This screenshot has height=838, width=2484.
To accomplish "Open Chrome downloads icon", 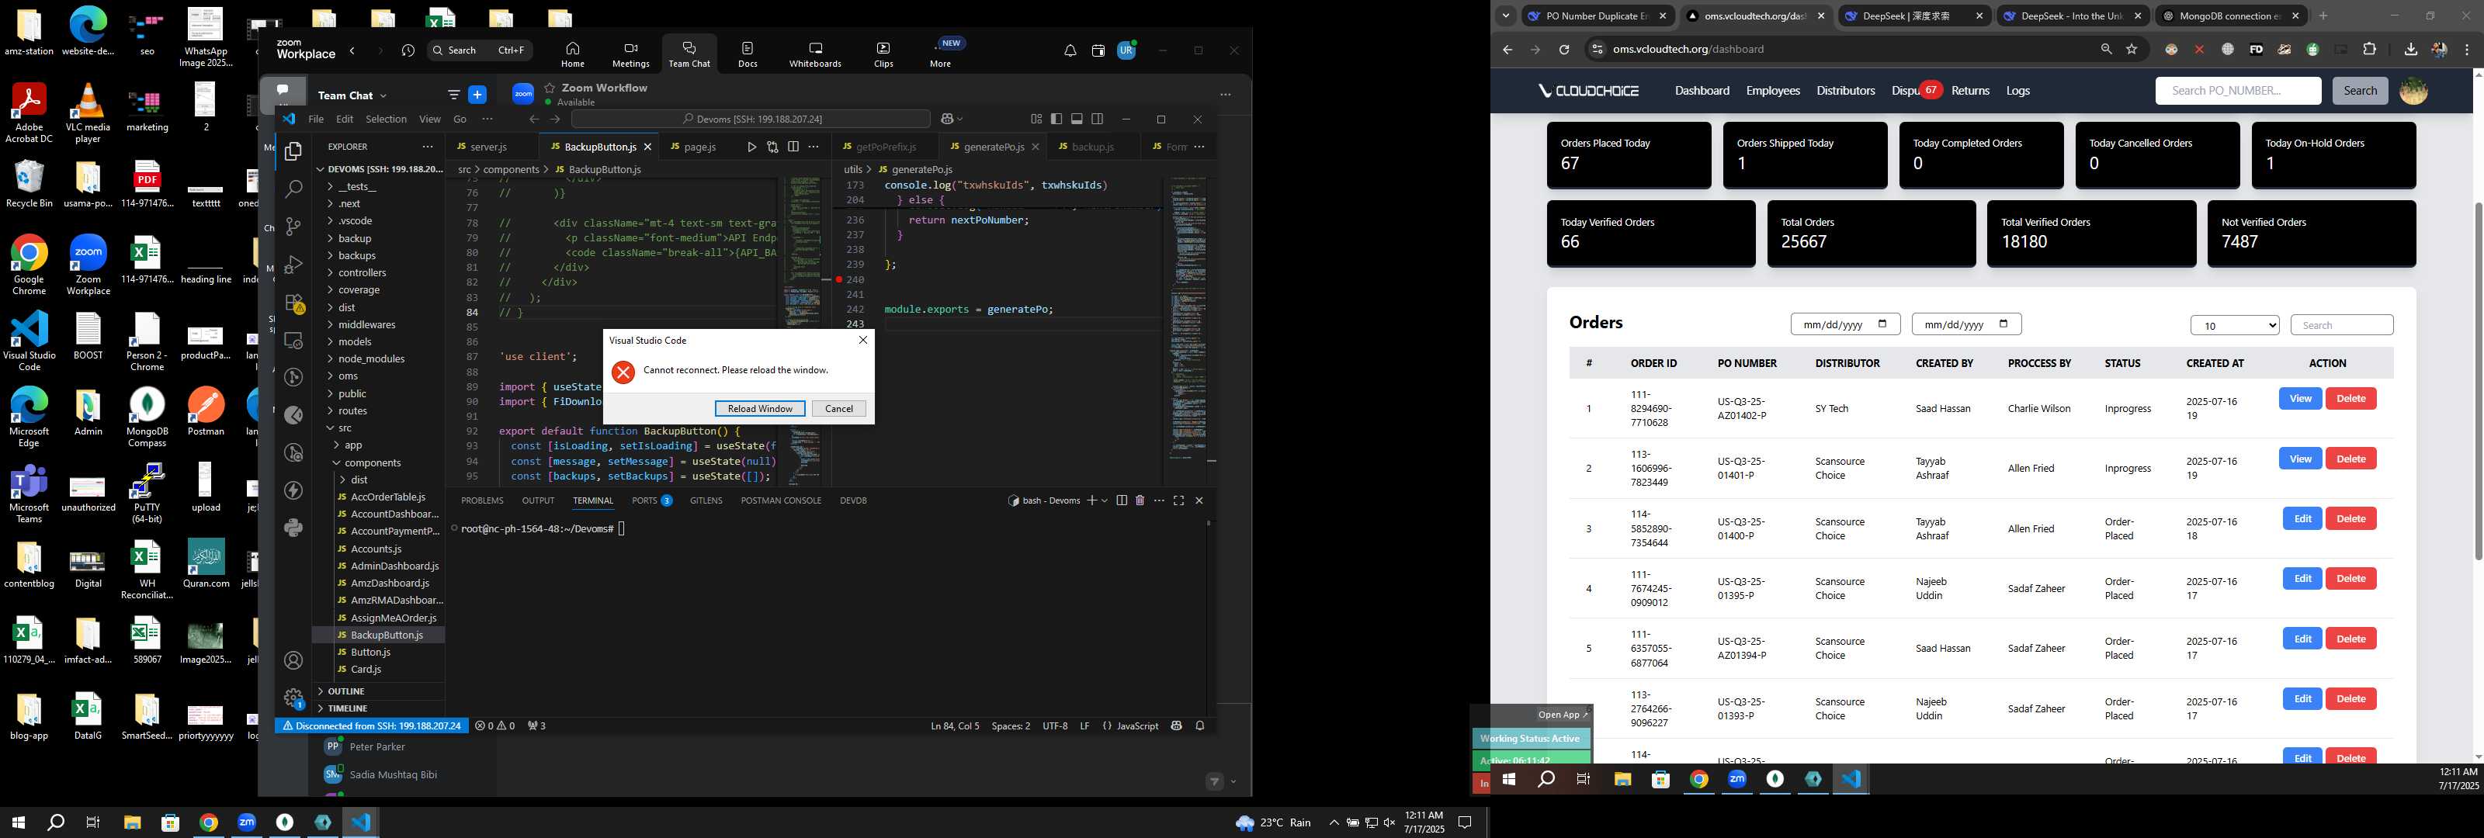I will pyautogui.click(x=2411, y=49).
